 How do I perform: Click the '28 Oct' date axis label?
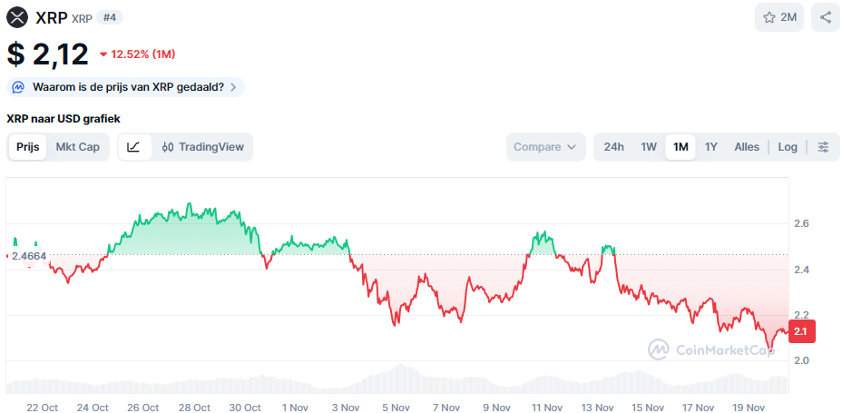(194, 408)
